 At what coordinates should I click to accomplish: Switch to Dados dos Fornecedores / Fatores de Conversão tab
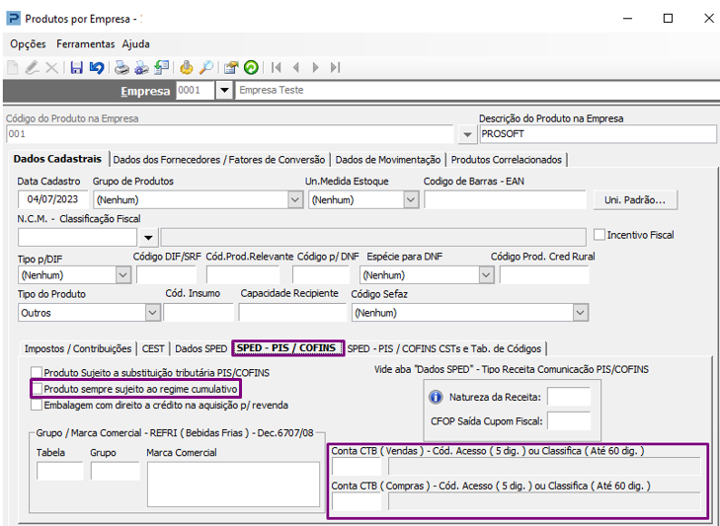pyautogui.click(x=219, y=160)
